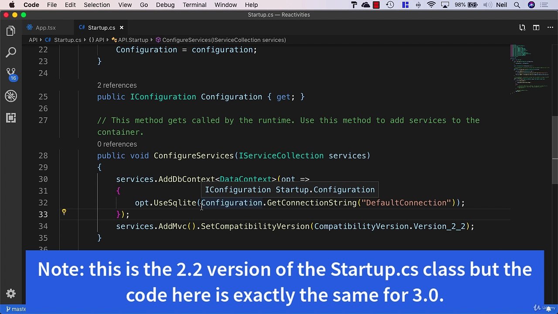The height and width of the screenshot is (314, 558).
Task: Click the AirPlay display menu bar icon
Action: [x=445, y=5]
